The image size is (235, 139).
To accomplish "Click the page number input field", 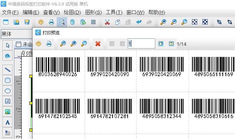I will [141, 44].
